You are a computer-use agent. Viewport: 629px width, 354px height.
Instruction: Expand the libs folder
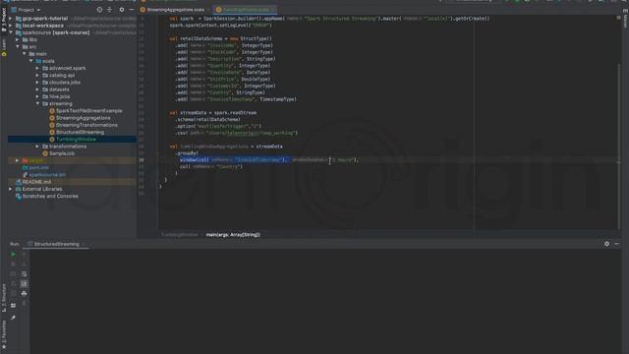click(x=18, y=39)
